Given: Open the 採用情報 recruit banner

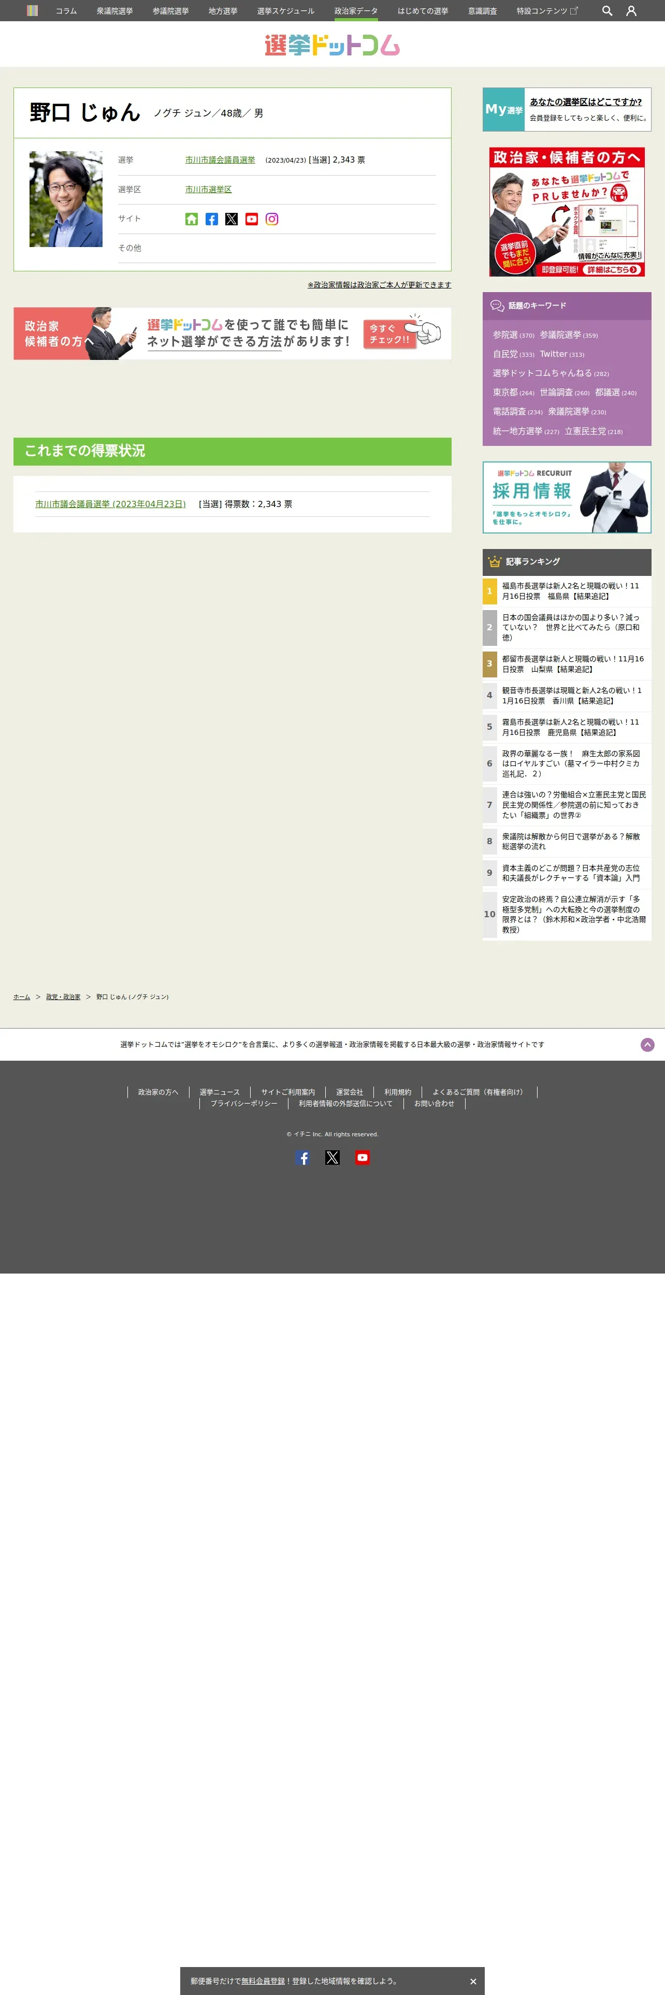Looking at the screenshot, I should click(x=567, y=497).
